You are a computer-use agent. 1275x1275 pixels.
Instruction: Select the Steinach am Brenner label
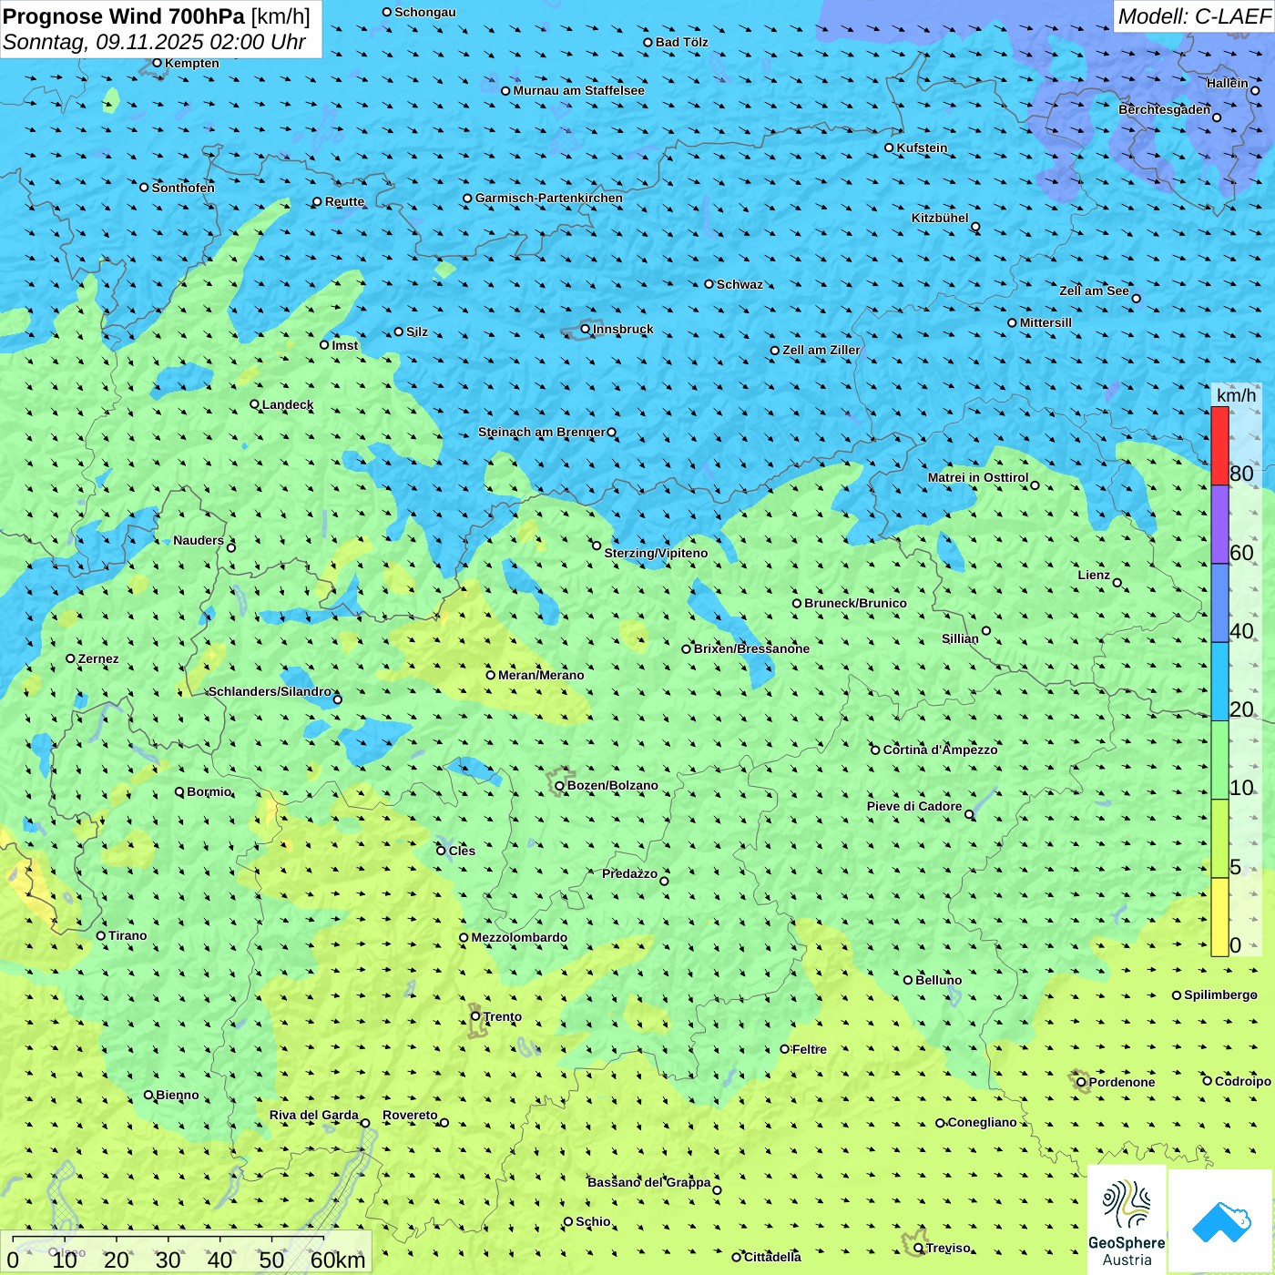542,432
